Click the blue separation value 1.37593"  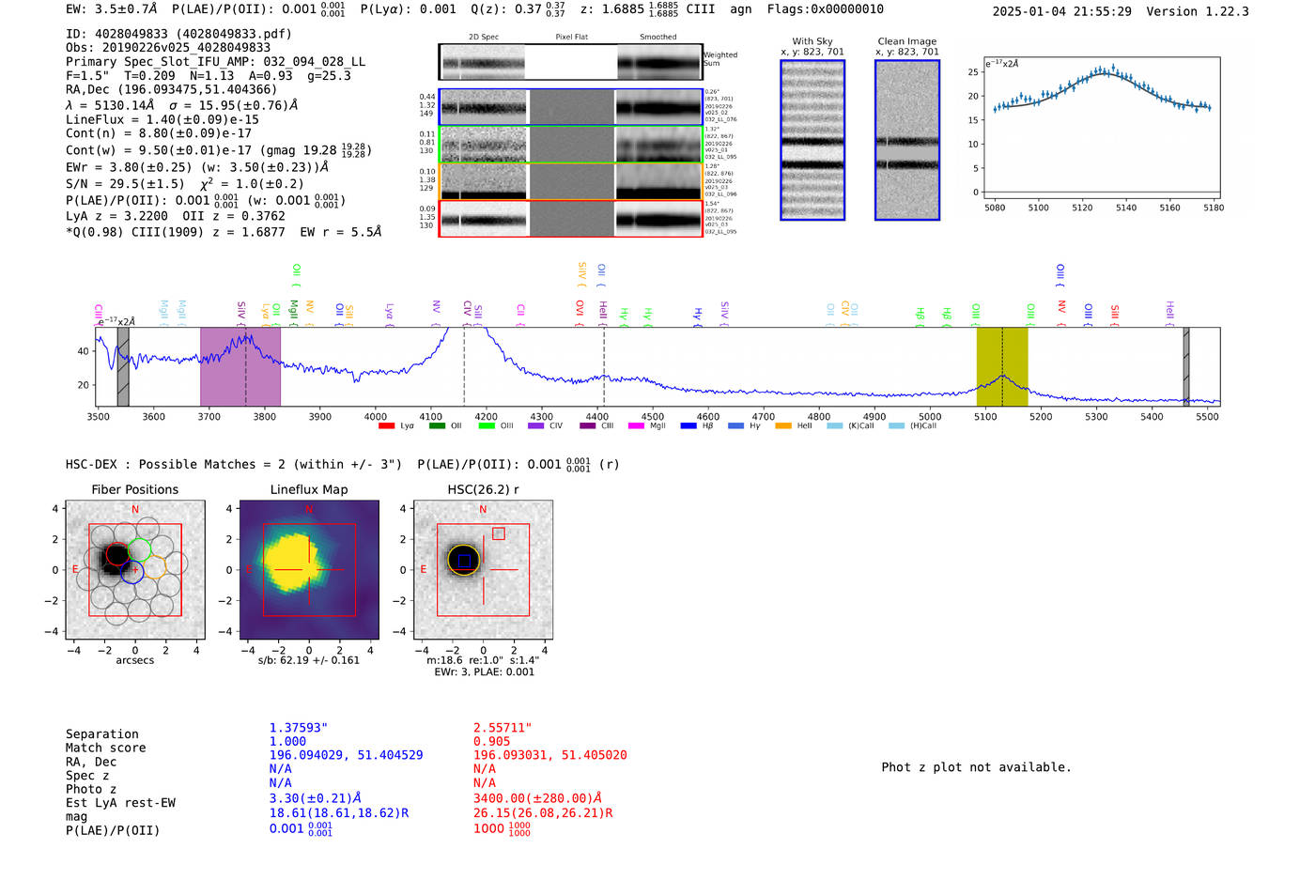click(299, 728)
